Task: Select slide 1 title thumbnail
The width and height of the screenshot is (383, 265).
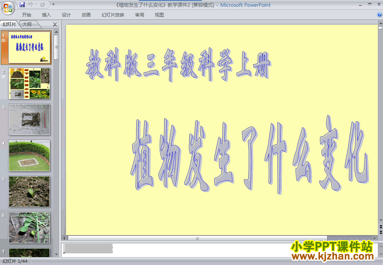Action: tap(29, 47)
